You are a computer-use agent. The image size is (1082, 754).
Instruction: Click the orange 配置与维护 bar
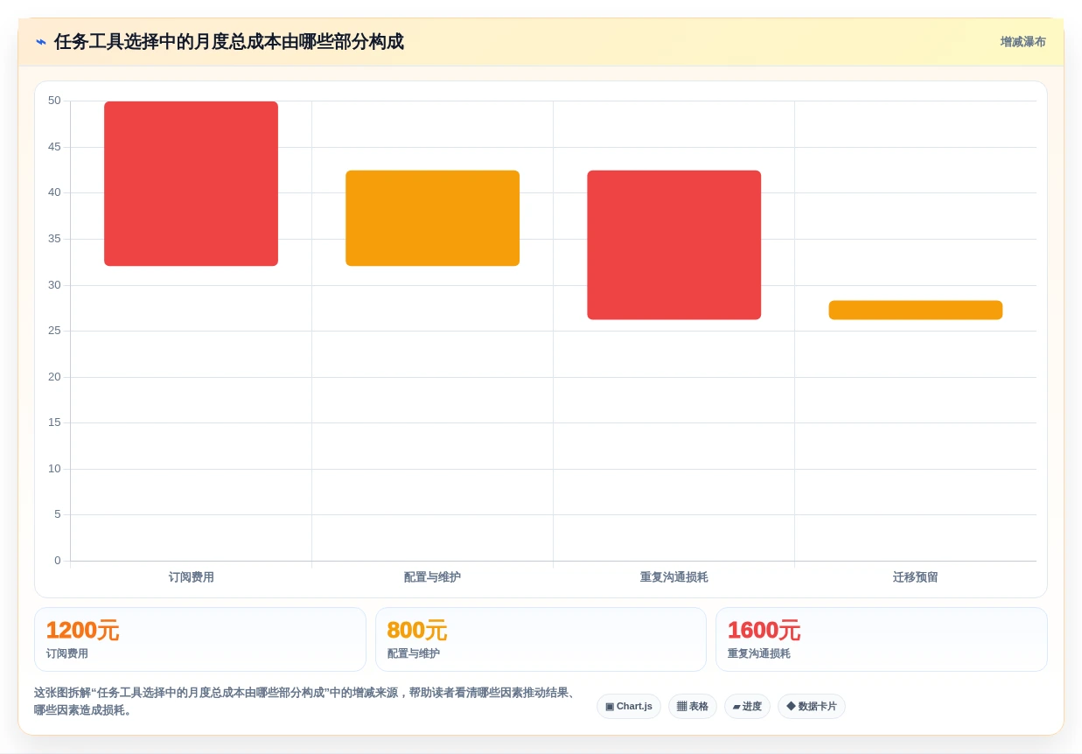pos(432,218)
